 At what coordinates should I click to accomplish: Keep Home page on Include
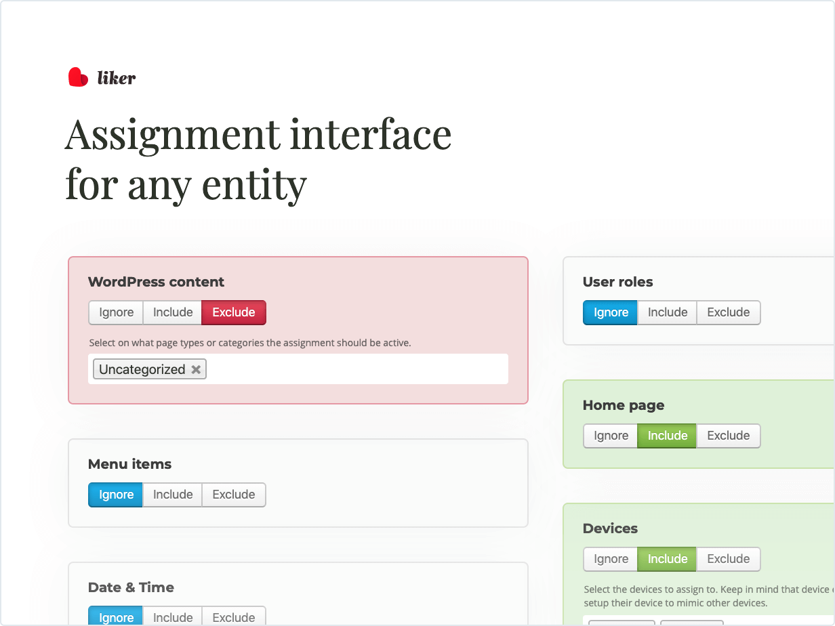[666, 436]
